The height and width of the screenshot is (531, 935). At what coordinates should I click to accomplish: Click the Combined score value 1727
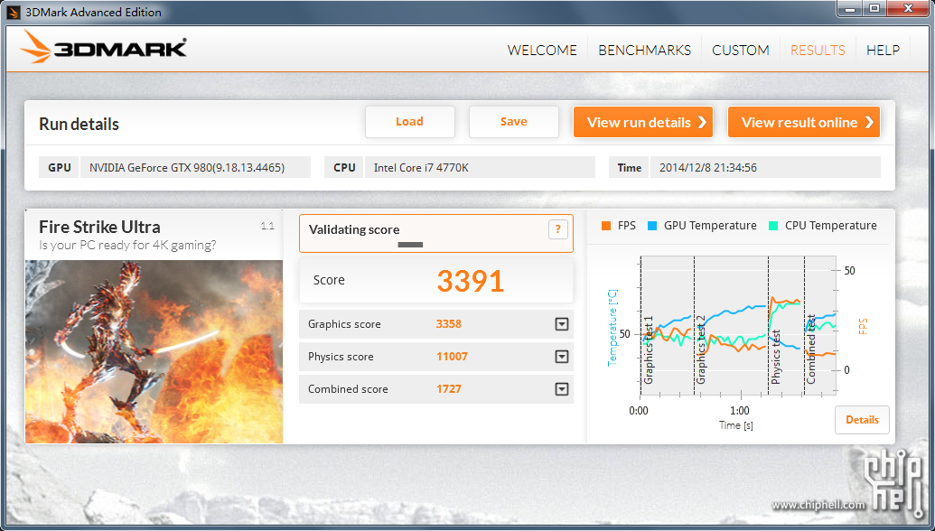click(448, 389)
